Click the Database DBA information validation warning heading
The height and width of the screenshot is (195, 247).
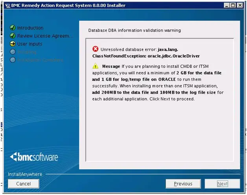[x=135, y=30]
